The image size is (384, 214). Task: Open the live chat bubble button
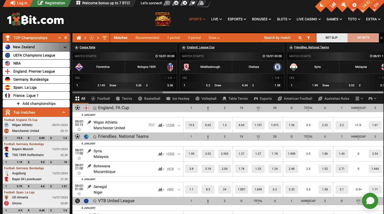pyautogui.click(x=370, y=201)
